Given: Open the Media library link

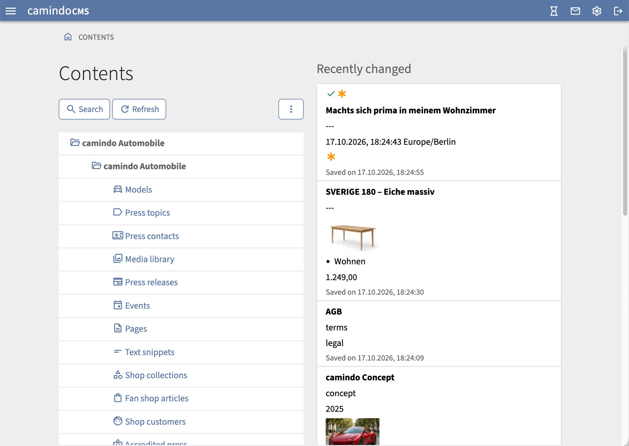Looking at the screenshot, I should point(150,259).
